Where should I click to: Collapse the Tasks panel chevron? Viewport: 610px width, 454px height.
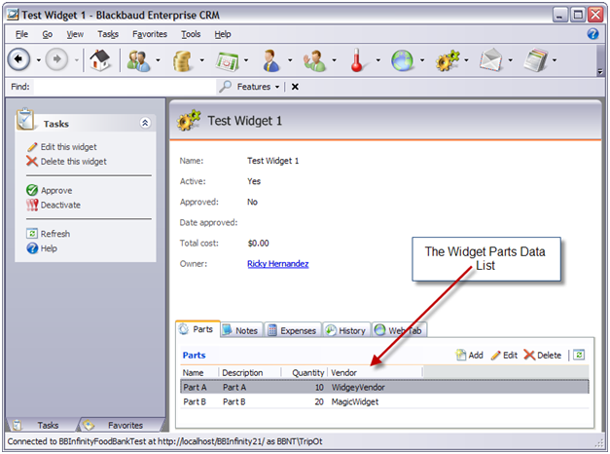click(145, 124)
